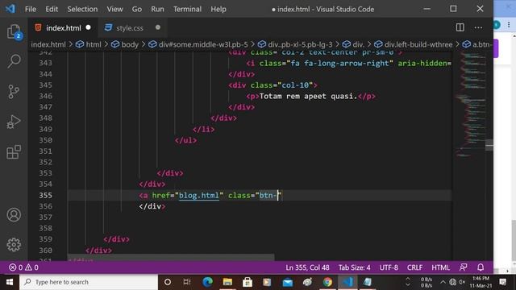Open the File menu
Image resolution: width=516 pixels, height=290 pixels.
(31, 9)
